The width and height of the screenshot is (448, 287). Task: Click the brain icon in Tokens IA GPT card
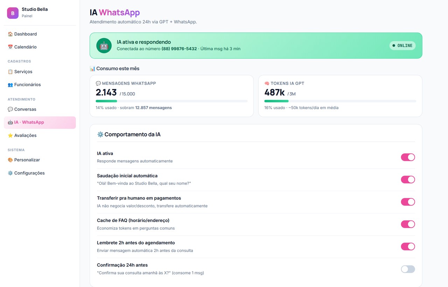tap(267, 83)
